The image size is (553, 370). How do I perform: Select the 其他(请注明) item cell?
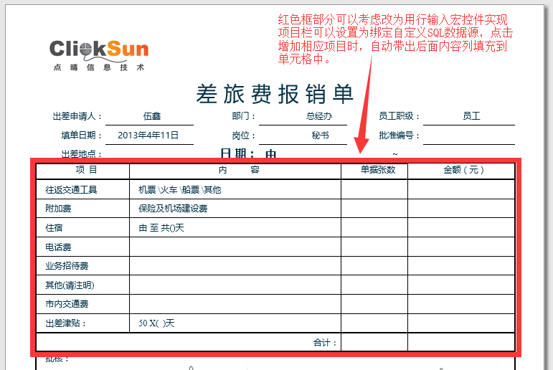(82, 285)
